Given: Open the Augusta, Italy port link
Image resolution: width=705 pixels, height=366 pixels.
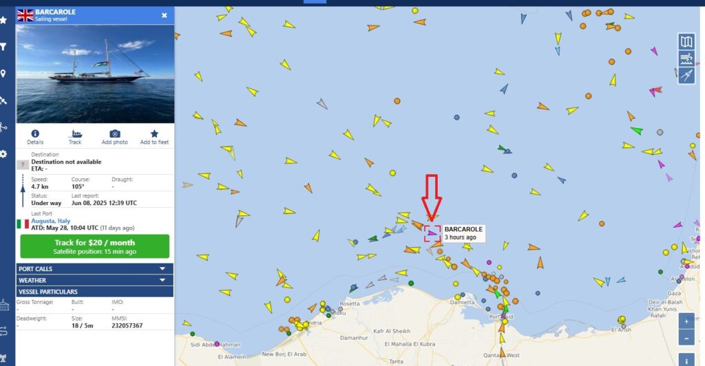Looking at the screenshot, I should point(50,221).
